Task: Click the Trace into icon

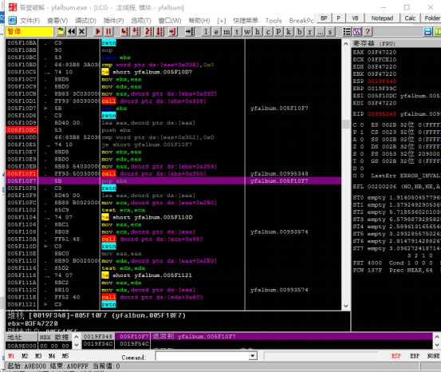Action: click(149, 32)
